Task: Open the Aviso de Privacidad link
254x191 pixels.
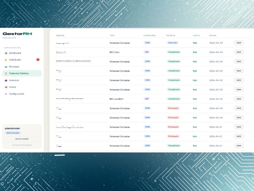Action: tap(22, 145)
